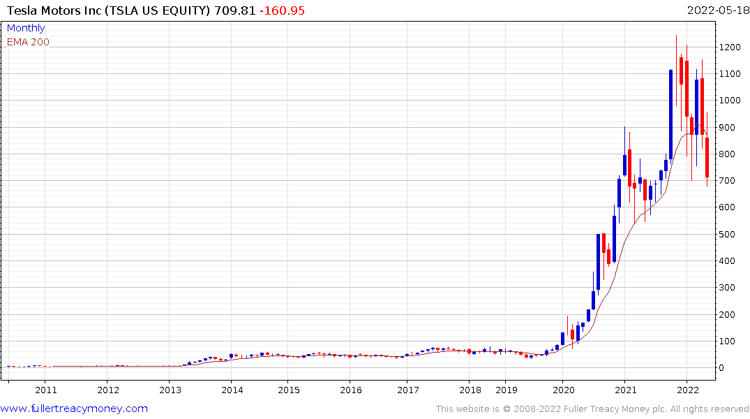Click the 900 price axis label
Screen dimensions: 750x419
(727, 127)
